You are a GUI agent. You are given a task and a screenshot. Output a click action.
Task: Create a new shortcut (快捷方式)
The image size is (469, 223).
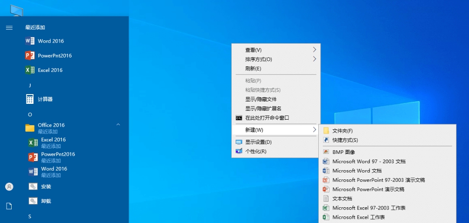click(388, 140)
